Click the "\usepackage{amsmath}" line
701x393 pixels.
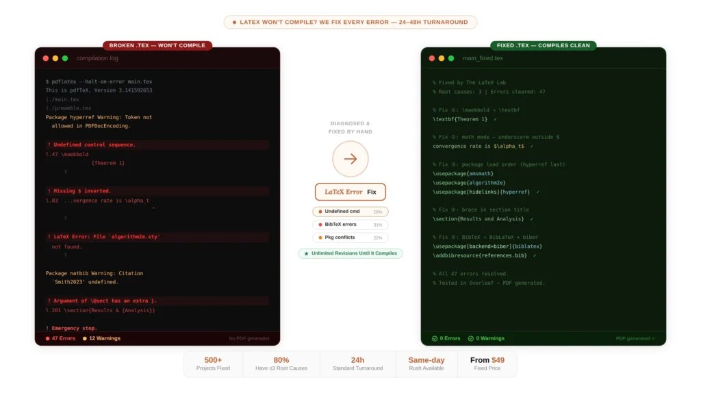463,173
